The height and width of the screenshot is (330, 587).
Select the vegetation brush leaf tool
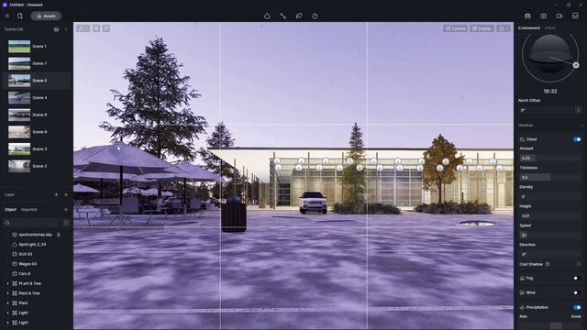pyautogui.click(x=299, y=16)
